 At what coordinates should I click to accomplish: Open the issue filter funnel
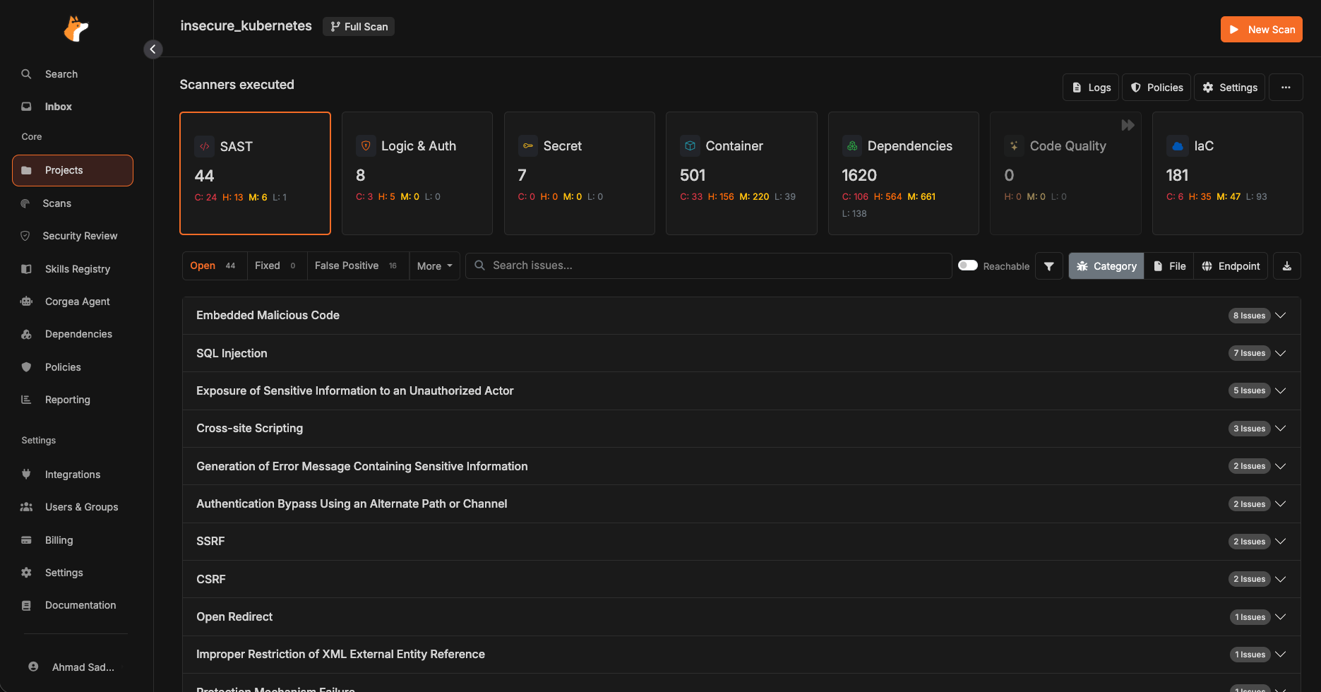tap(1049, 266)
